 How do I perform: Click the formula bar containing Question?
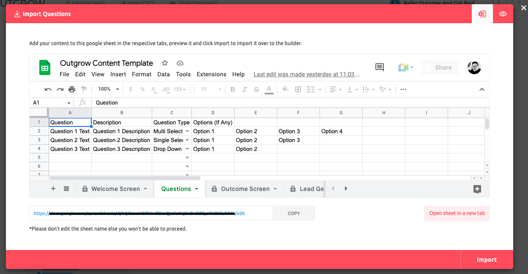[290, 102]
